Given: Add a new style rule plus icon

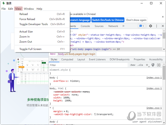Looking at the screenshot, I should point(147,65).
